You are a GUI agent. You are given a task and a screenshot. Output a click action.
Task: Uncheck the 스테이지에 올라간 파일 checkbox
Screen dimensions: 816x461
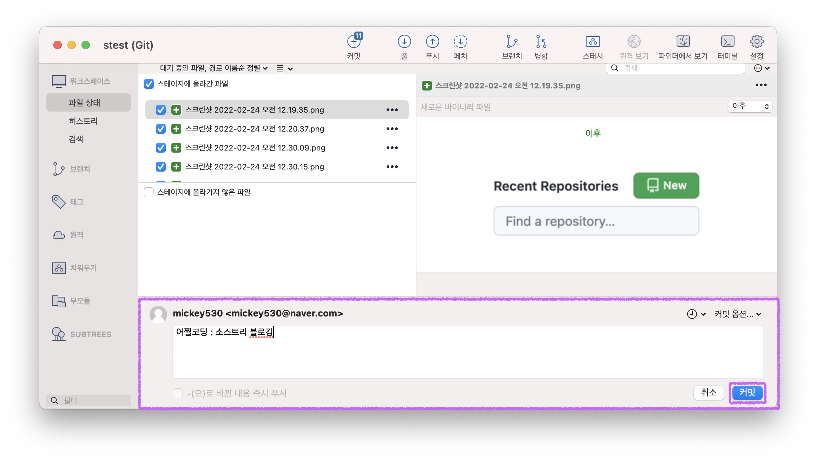[x=149, y=84]
